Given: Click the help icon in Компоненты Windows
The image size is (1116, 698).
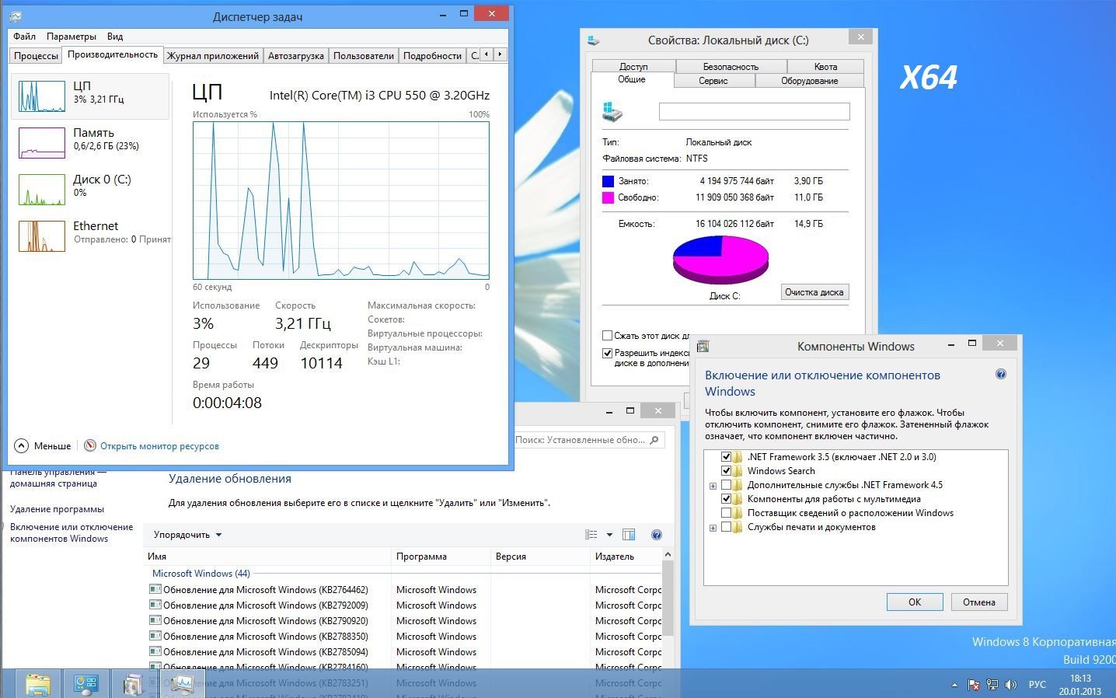Looking at the screenshot, I should 1001,374.
